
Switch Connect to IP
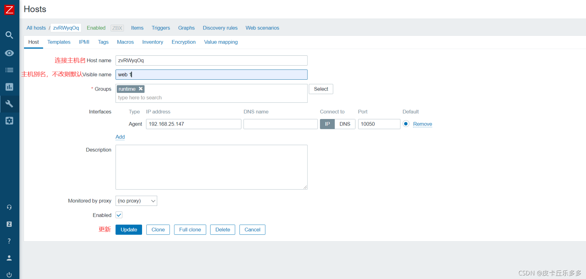pyautogui.click(x=327, y=124)
